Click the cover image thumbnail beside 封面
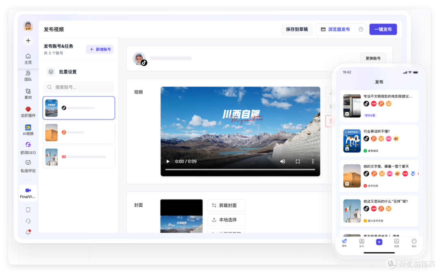Image resolution: width=439 pixels, height=273 pixels. point(181,216)
